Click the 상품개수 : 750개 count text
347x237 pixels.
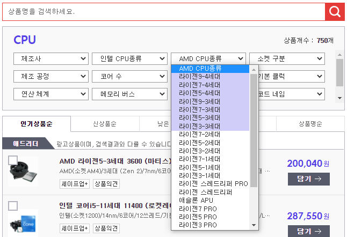[308, 40]
